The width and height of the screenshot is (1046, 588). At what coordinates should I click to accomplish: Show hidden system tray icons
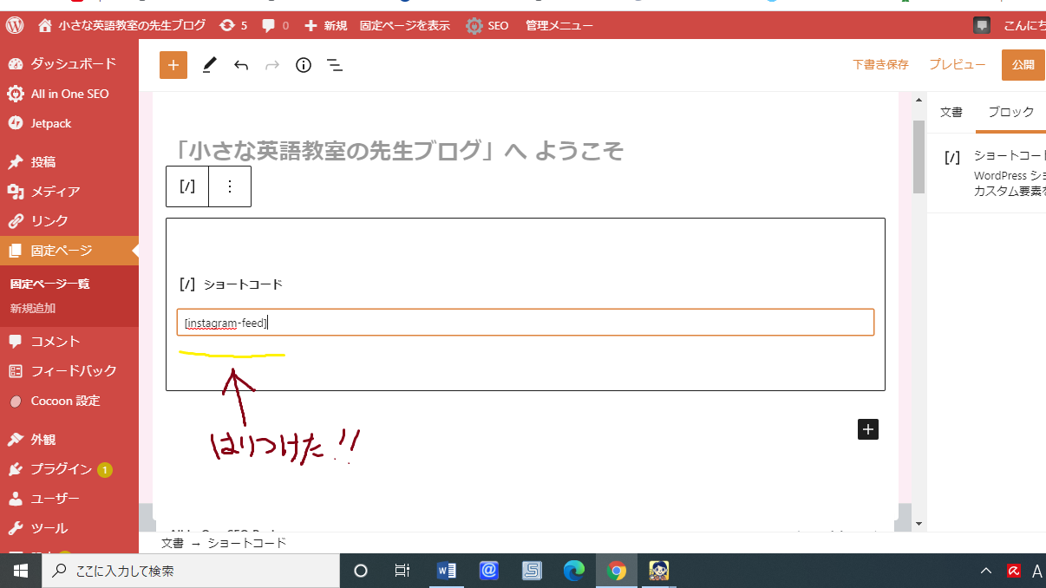(x=986, y=571)
